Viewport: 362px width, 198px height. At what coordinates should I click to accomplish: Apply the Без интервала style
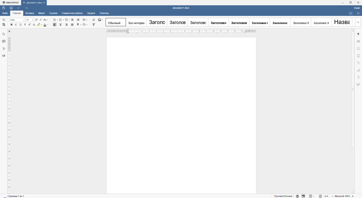click(136, 23)
